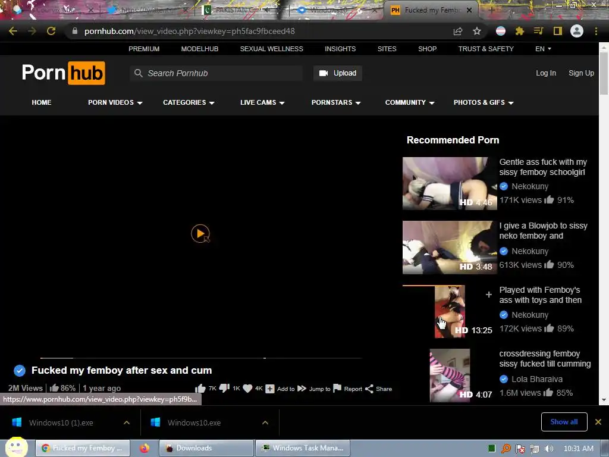Open the Sites top menu link
The height and width of the screenshot is (457, 609).
coord(387,49)
